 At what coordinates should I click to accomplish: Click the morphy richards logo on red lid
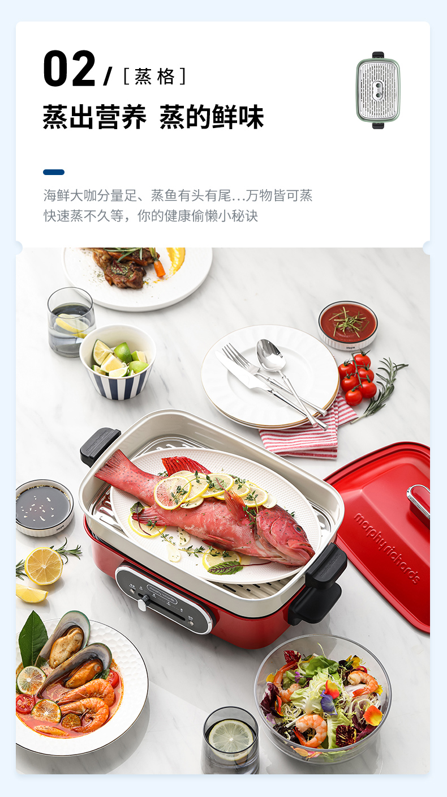387,548
